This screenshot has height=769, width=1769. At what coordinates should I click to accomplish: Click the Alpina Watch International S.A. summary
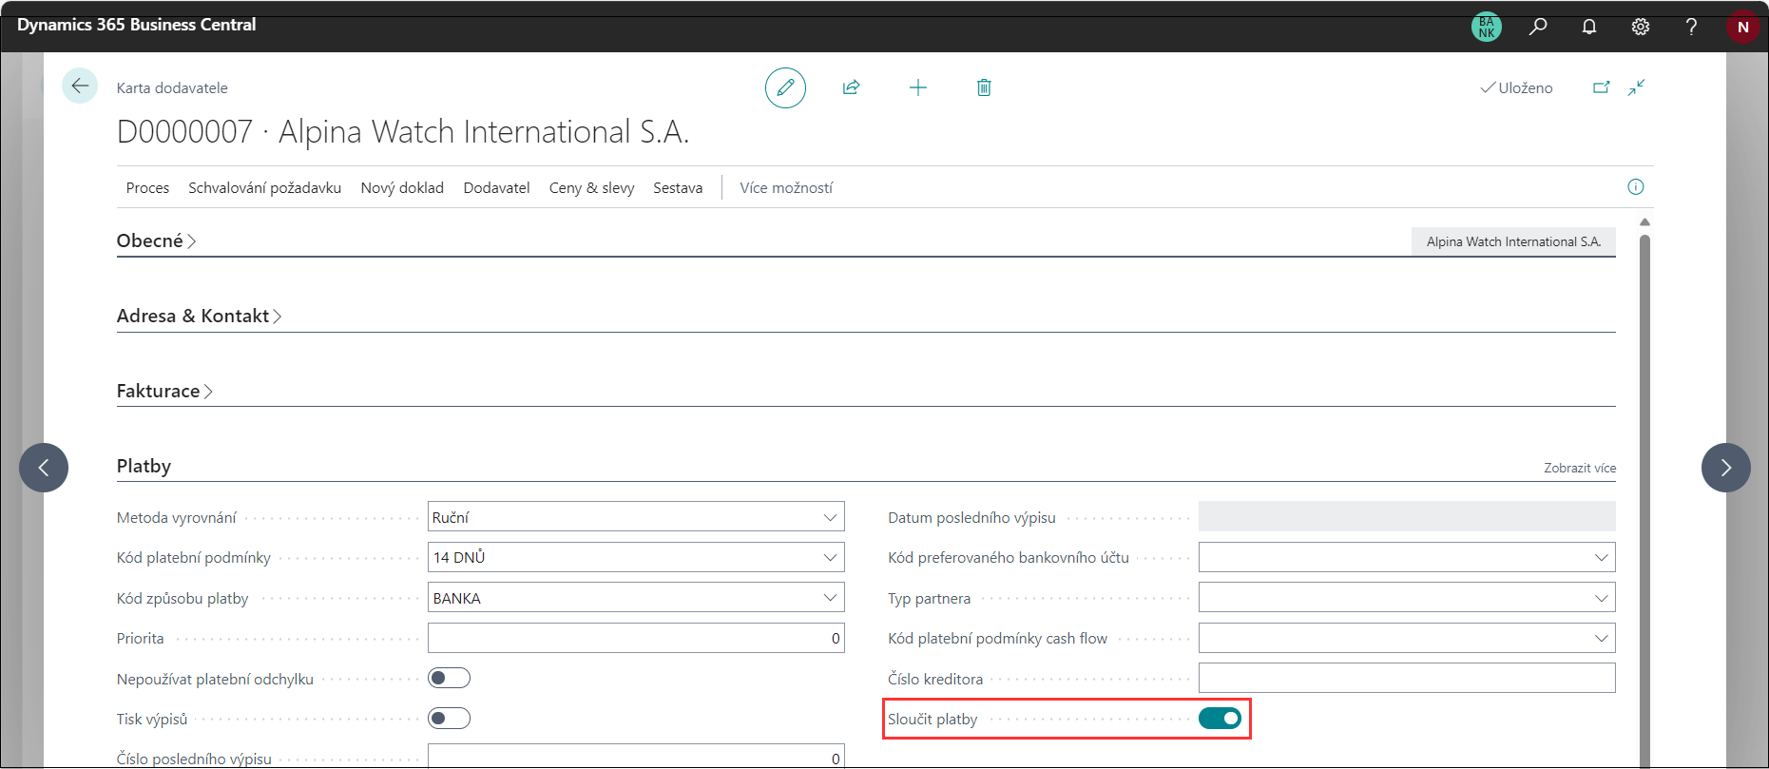(x=1513, y=241)
